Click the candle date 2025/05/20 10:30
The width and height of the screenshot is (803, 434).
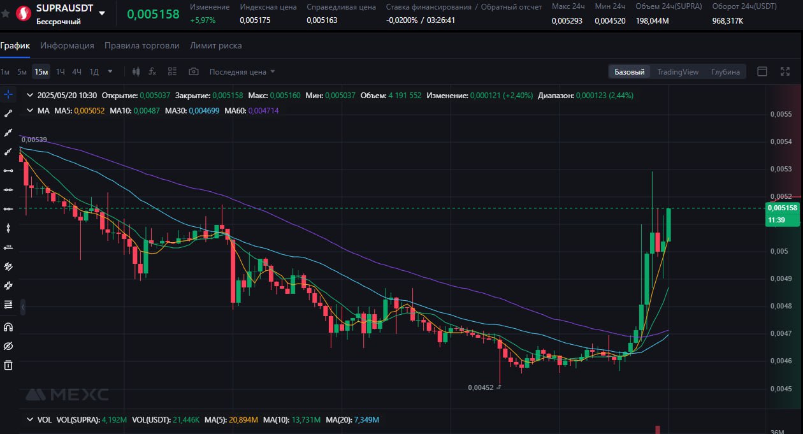coord(68,95)
